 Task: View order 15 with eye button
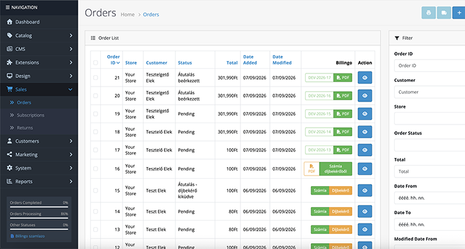(365, 191)
